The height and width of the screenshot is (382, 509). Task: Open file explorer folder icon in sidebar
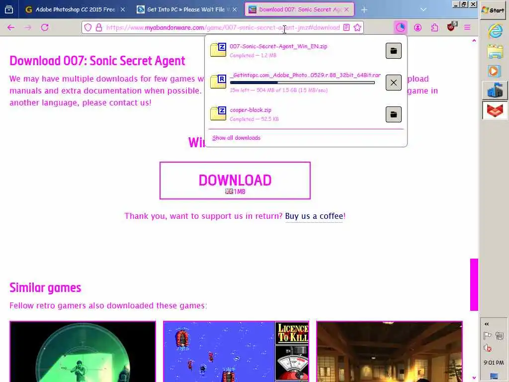[495, 51]
